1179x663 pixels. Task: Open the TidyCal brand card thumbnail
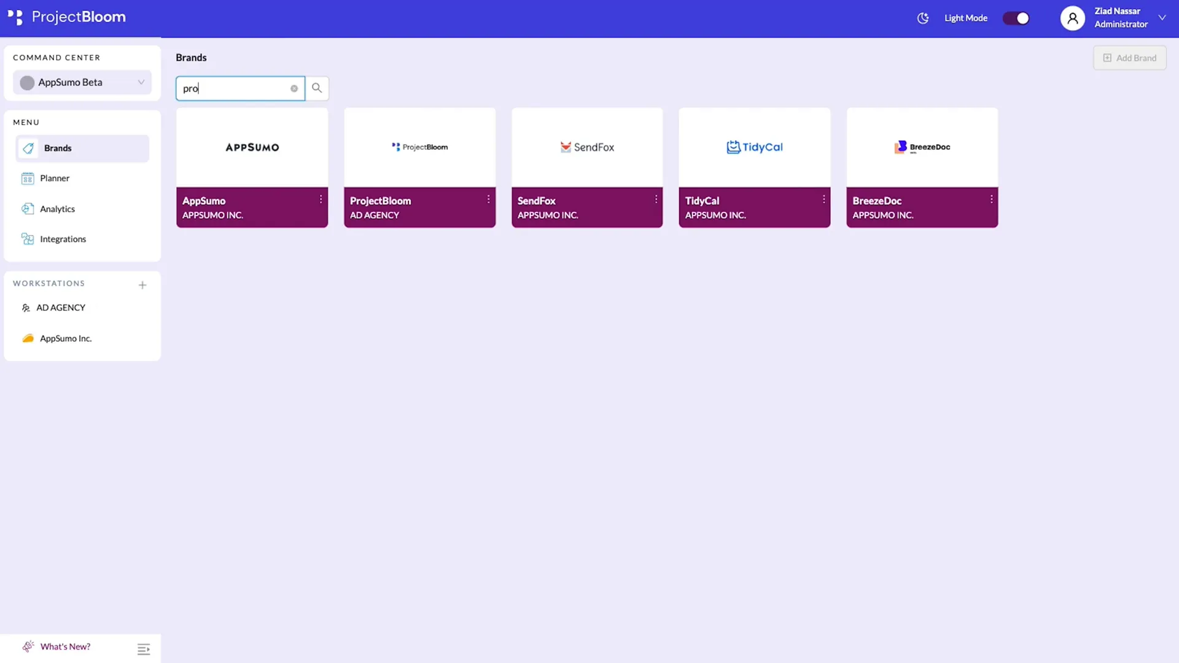pyautogui.click(x=755, y=147)
